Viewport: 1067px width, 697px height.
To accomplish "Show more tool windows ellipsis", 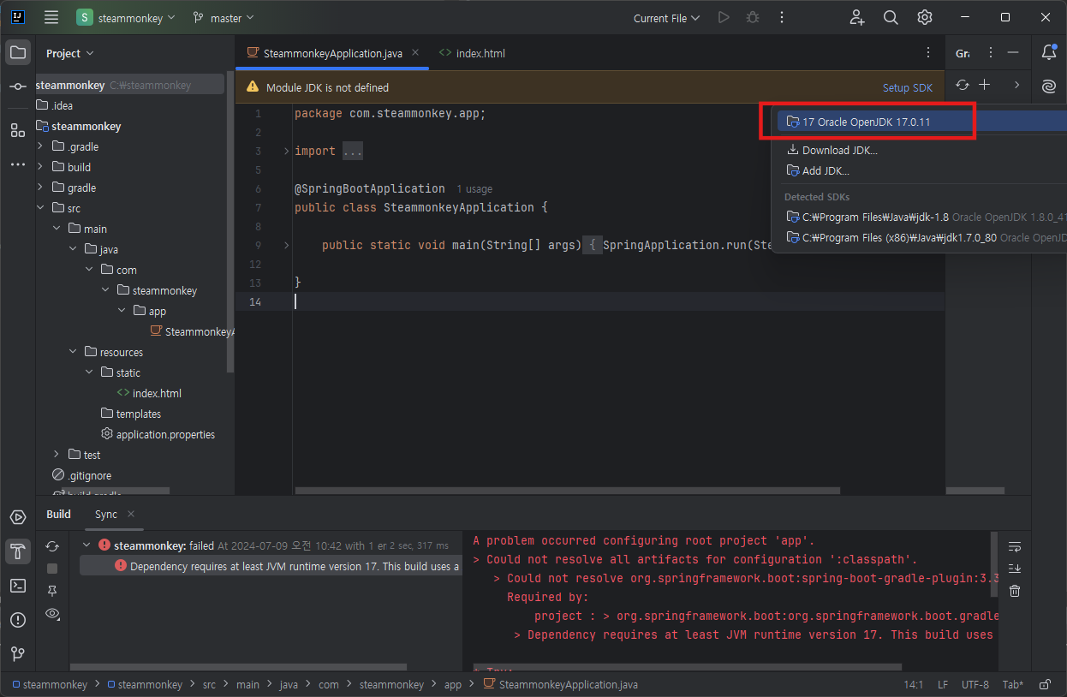I will click(x=18, y=164).
